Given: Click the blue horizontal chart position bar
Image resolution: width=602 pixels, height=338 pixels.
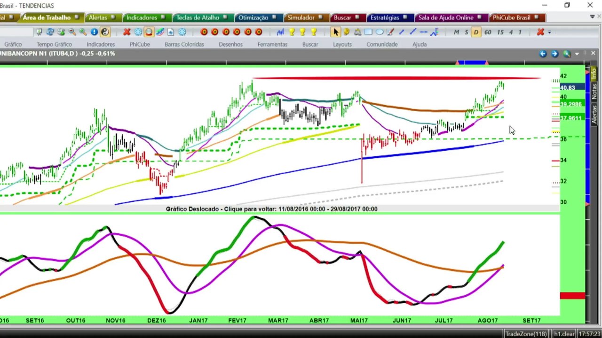Looking at the screenshot, I should pos(472,62).
